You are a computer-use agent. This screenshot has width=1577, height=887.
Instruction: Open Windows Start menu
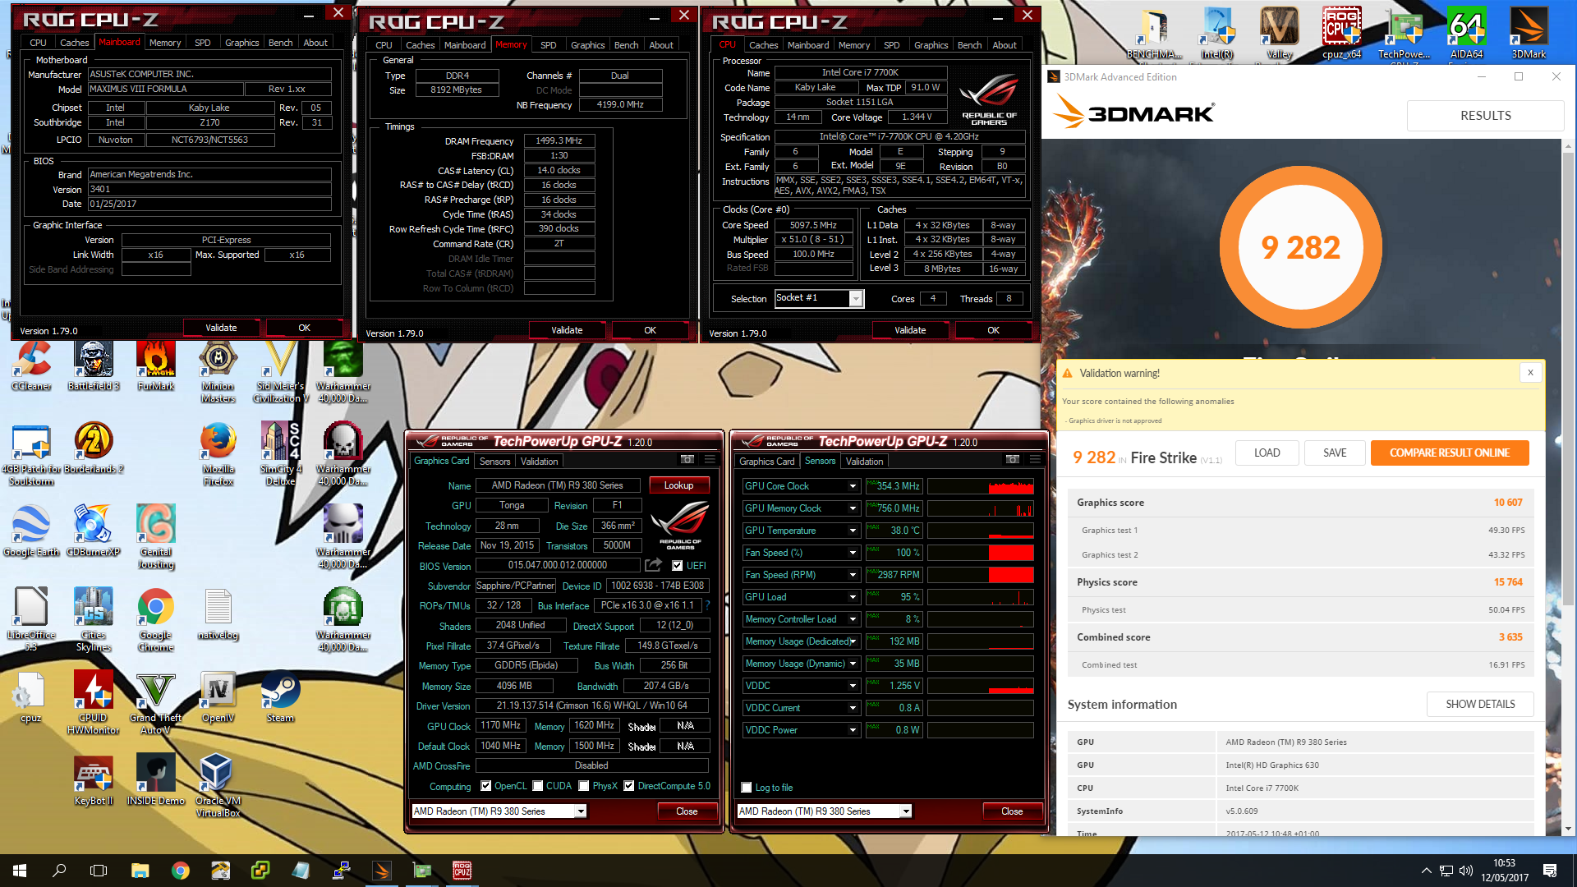[x=20, y=871]
